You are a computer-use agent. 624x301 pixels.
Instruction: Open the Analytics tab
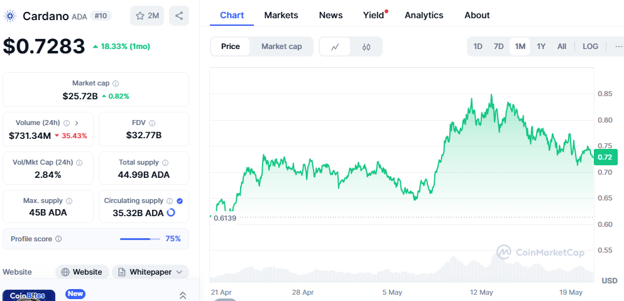pos(424,15)
